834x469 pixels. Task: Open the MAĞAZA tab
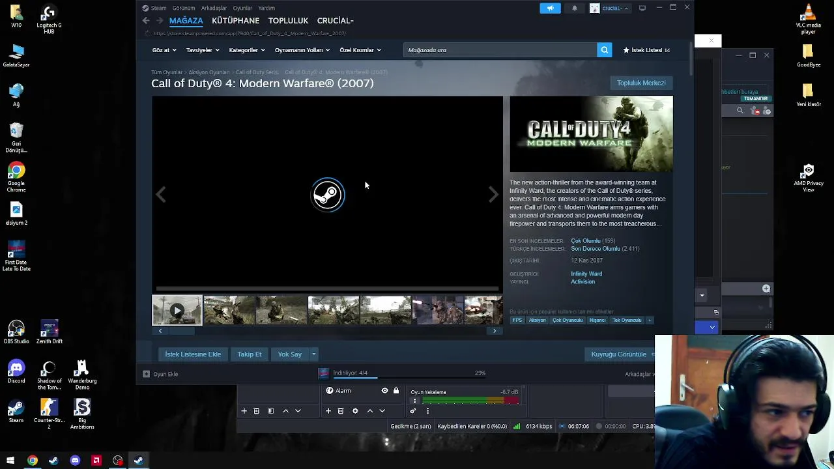click(x=186, y=21)
